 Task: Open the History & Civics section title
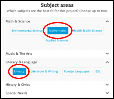(18, 85)
